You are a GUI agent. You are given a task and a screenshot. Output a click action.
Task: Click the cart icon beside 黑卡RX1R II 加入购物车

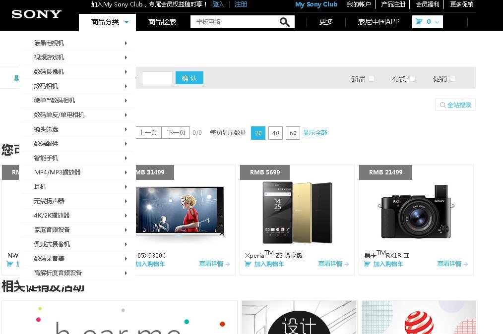tap(367, 264)
